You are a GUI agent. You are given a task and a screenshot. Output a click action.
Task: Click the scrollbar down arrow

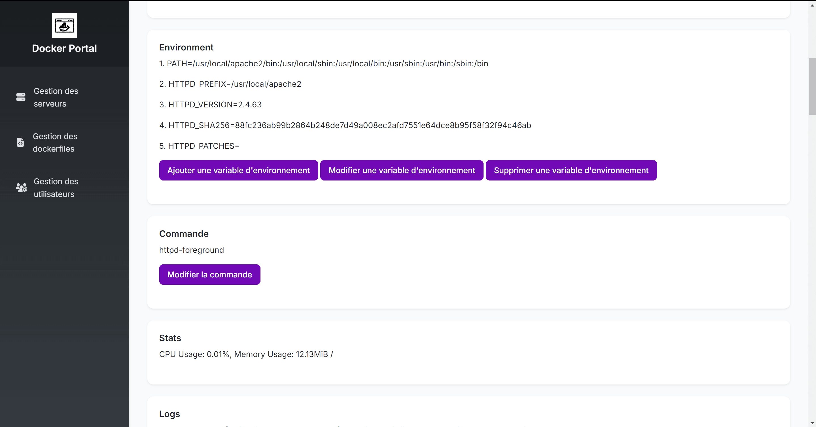tap(812, 423)
